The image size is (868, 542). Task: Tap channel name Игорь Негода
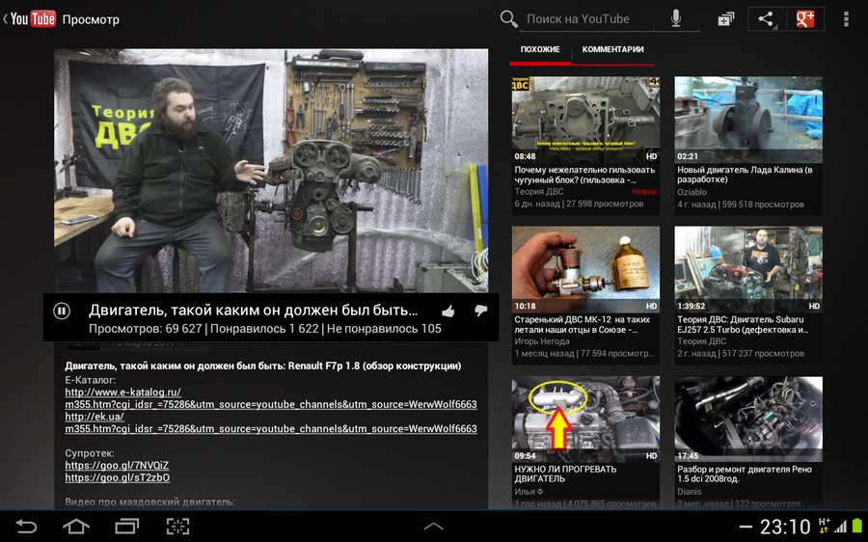point(542,341)
